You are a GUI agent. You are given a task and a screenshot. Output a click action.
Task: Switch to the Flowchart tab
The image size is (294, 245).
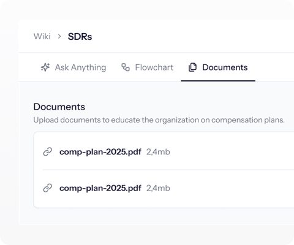148,67
